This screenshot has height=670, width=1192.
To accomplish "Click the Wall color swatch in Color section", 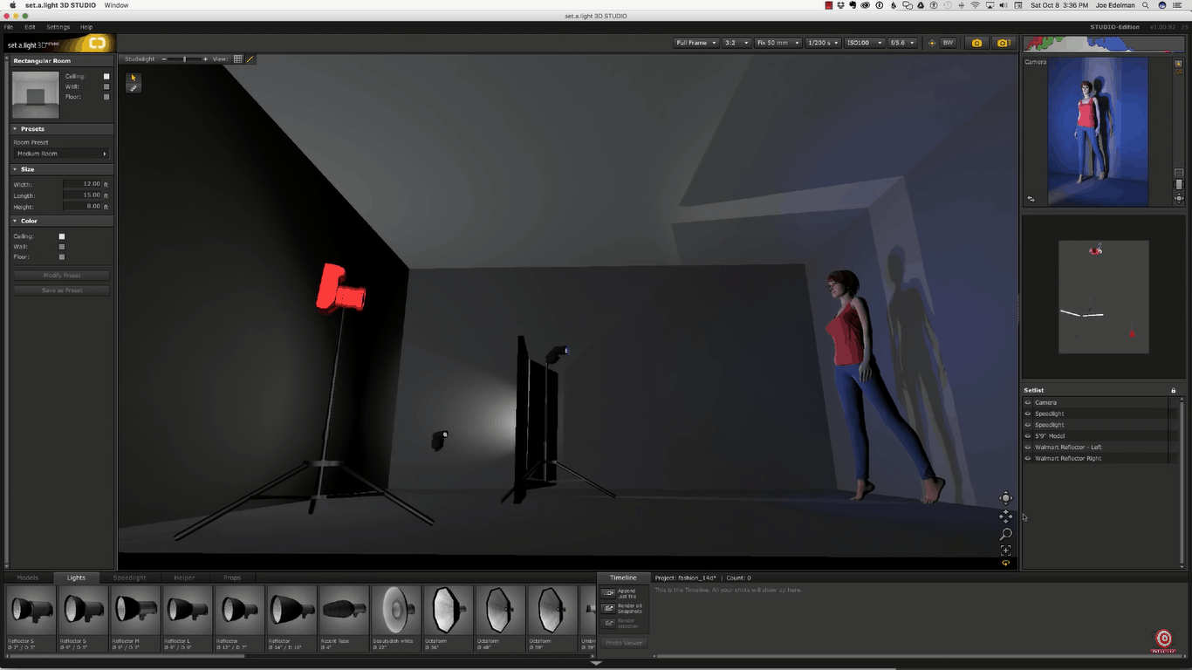I will [x=62, y=247].
